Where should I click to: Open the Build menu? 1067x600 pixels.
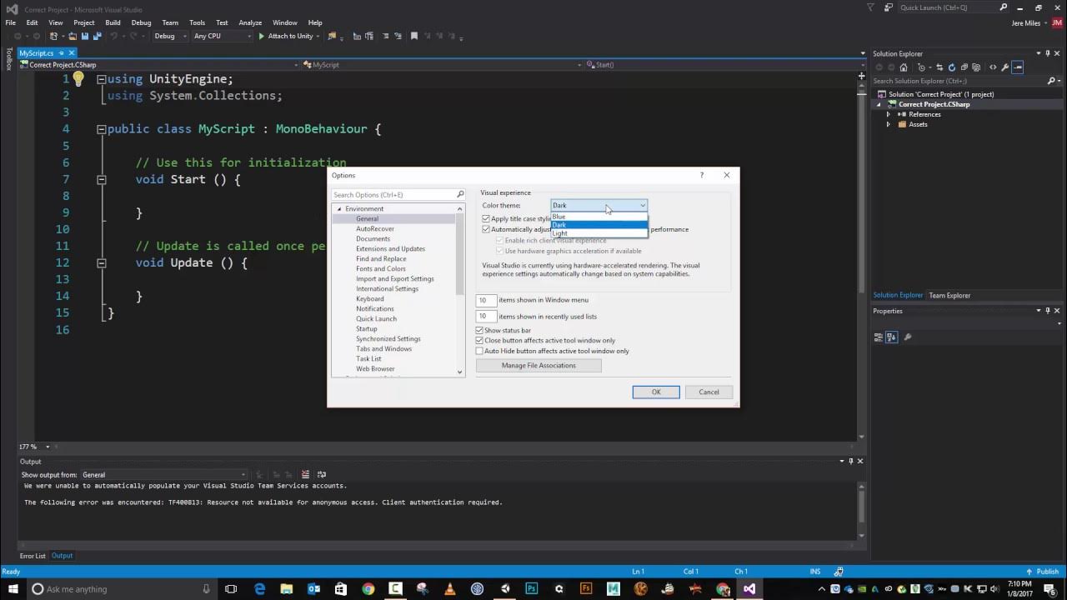click(x=113, y=22)
